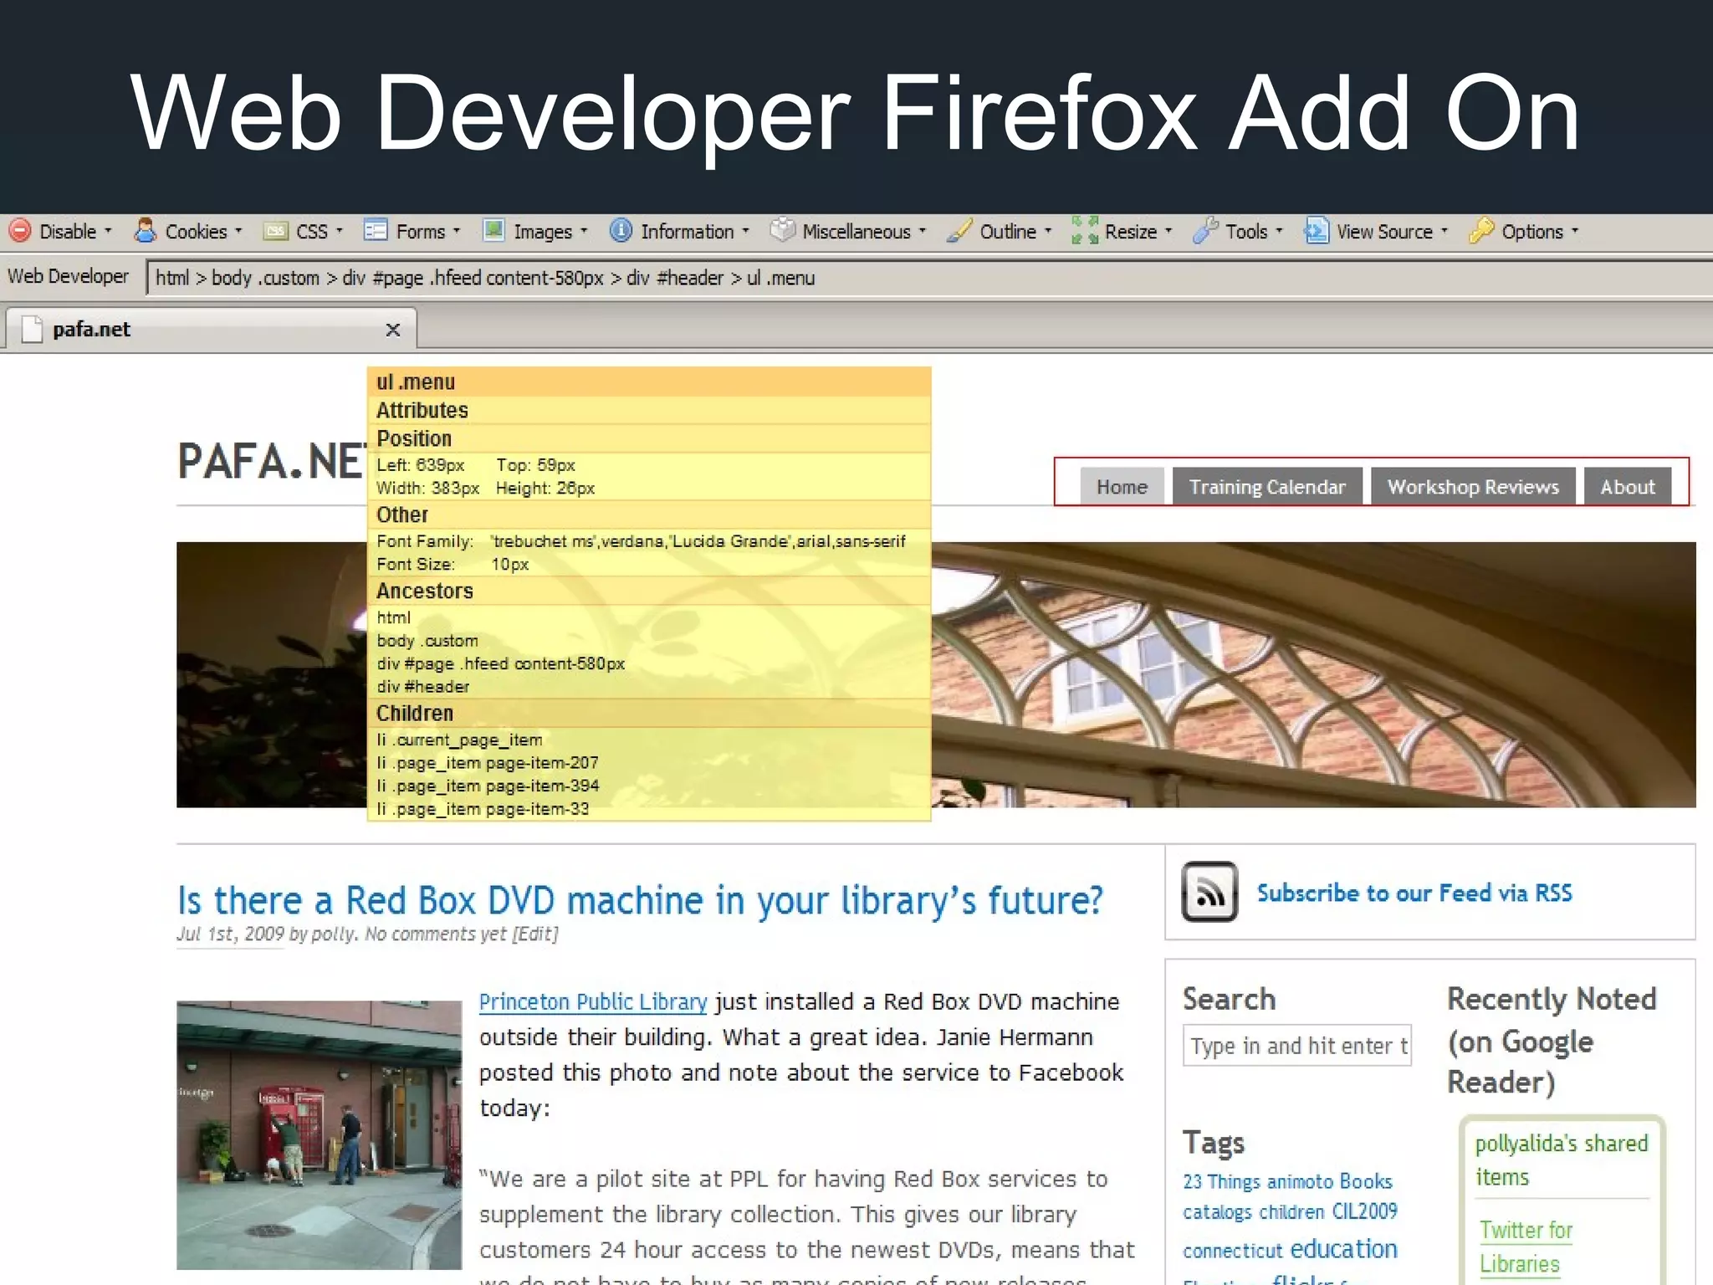Click the Options key icon
Screen dimensions: 1713x1285
[x=1481, y=231]
